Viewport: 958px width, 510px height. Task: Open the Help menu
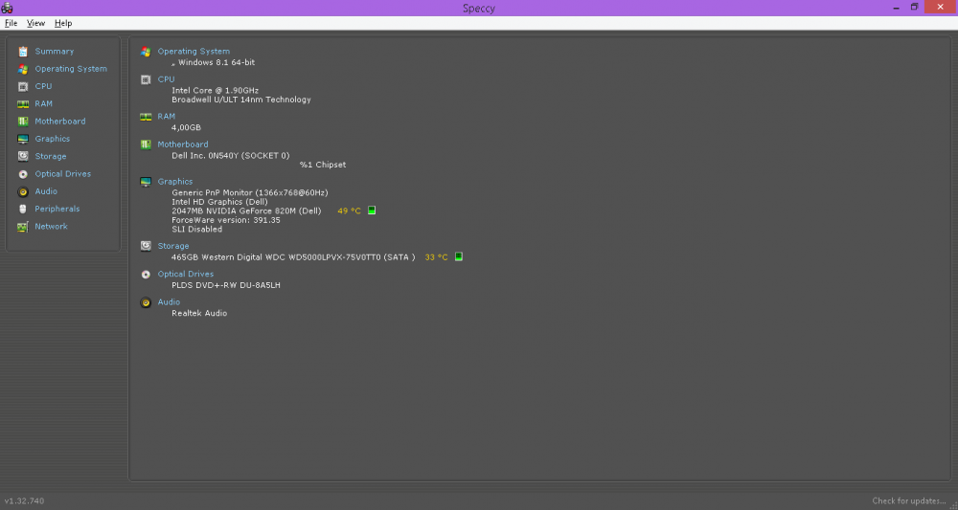pos(63,23)
